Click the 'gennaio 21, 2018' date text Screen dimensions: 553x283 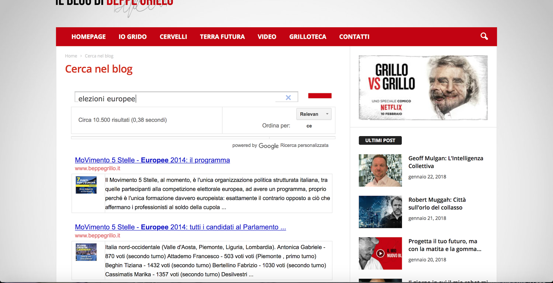(x=427, y=218)
